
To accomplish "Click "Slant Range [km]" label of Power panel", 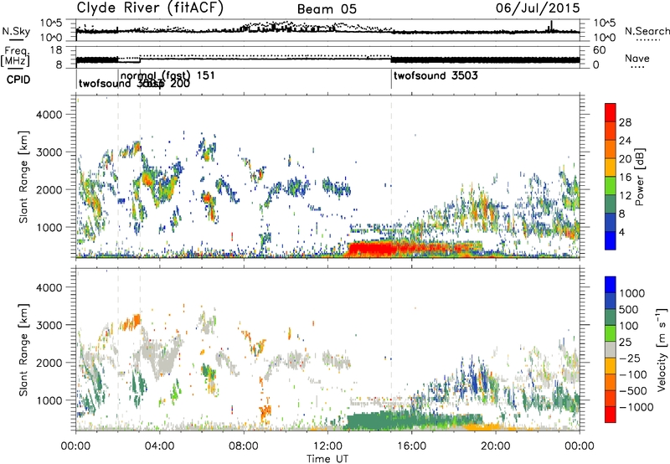I will [x=23, y=177].
